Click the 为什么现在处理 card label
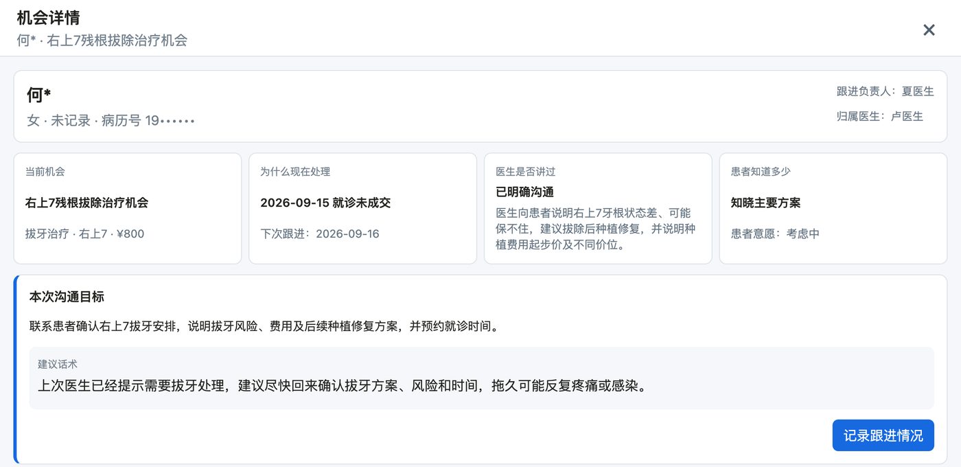The height and width of the screenshot is (467, 961). (x=295, y=172)
